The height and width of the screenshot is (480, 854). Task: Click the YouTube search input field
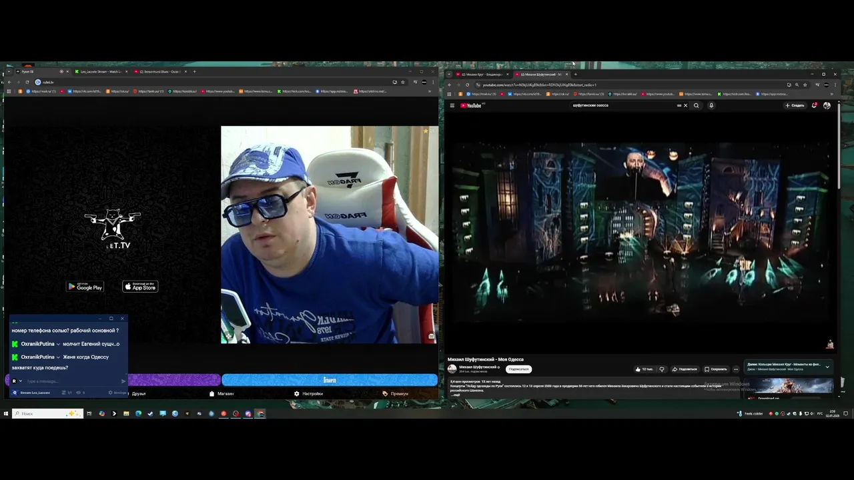[x=624, y=105]
